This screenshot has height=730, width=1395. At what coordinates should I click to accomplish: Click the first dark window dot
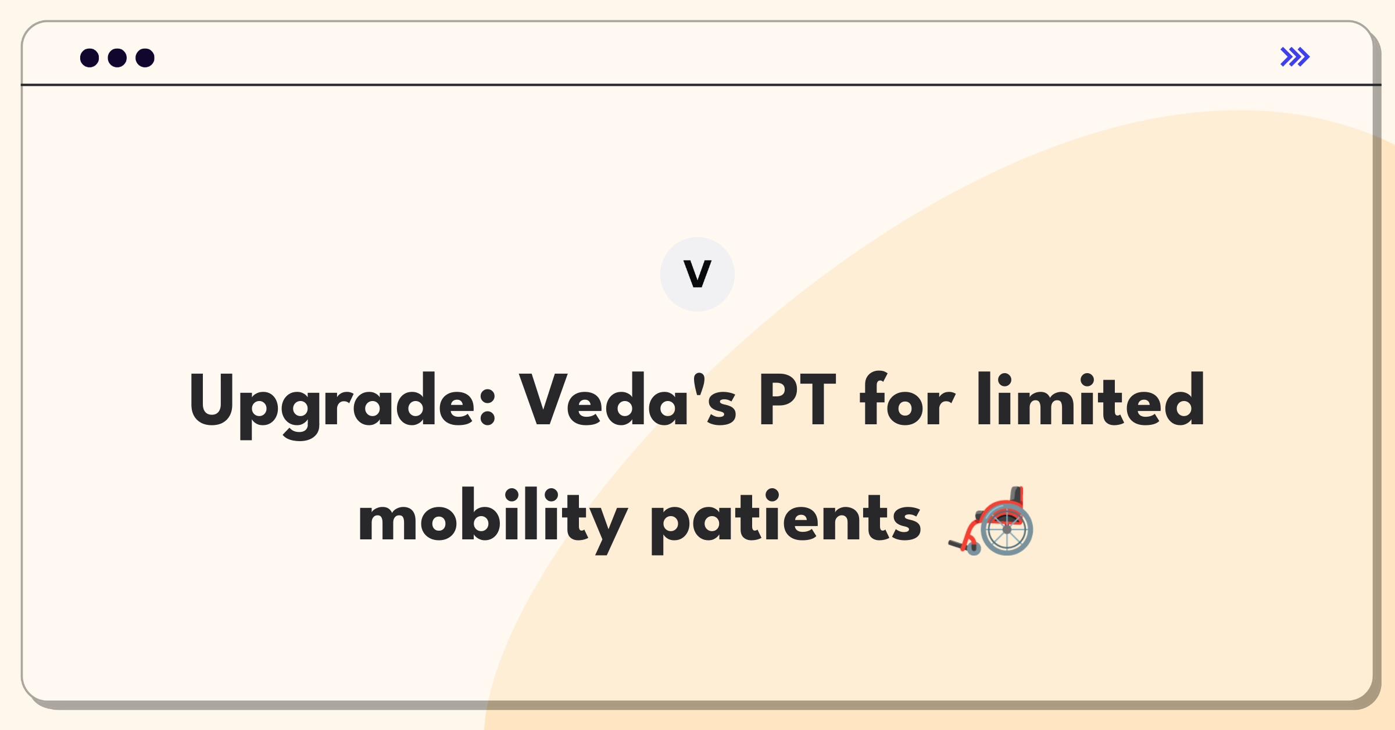[90, 58]
